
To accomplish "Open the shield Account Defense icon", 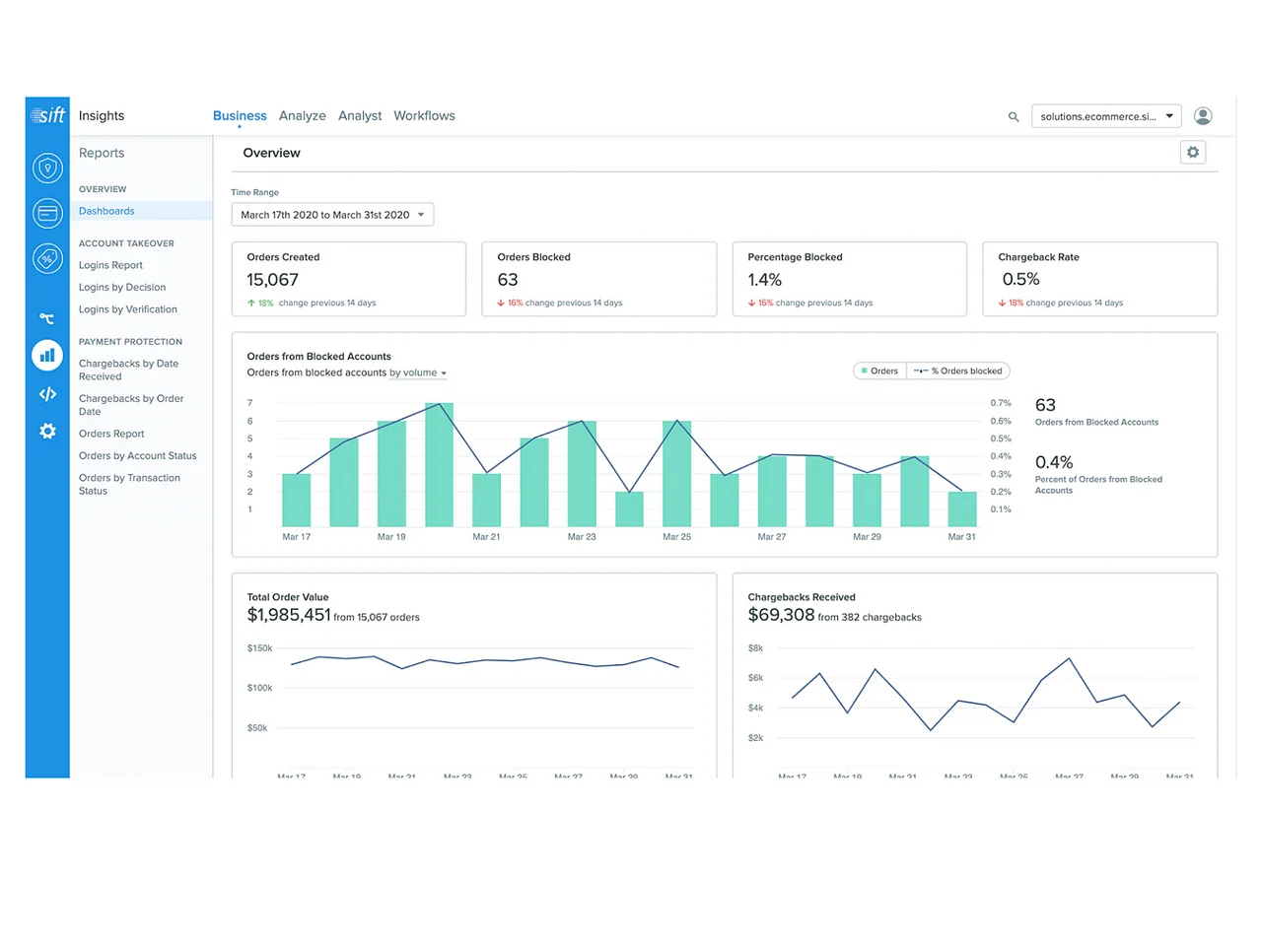I will point(47,168).
